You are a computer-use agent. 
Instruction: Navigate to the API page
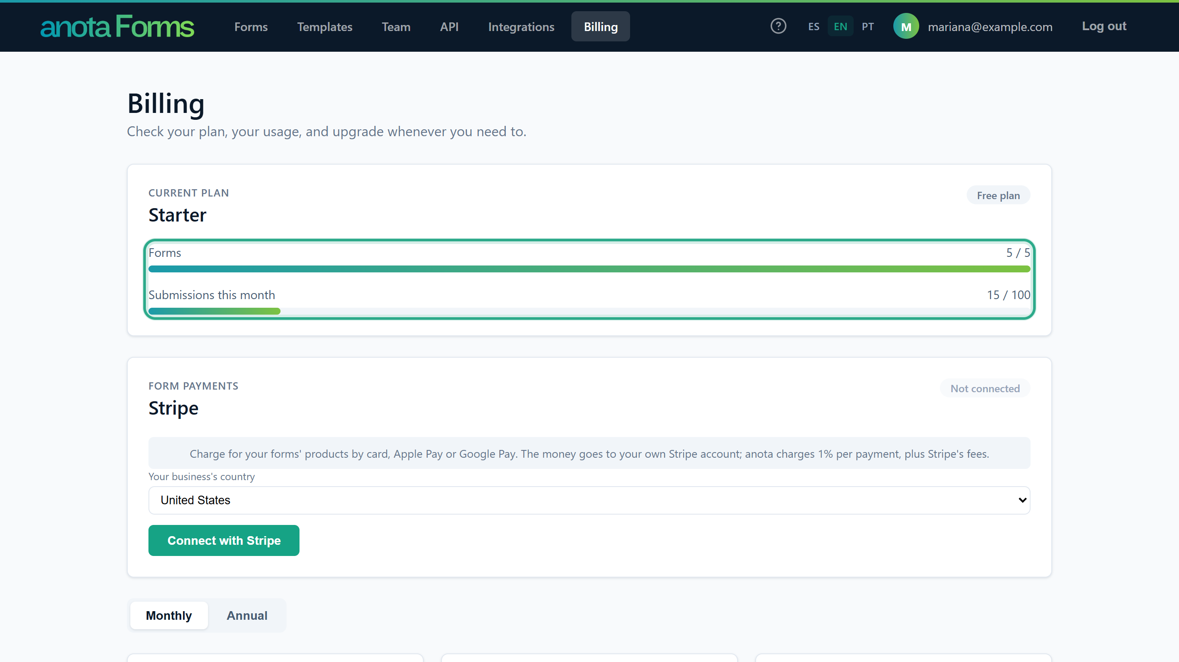pos(449,27)
